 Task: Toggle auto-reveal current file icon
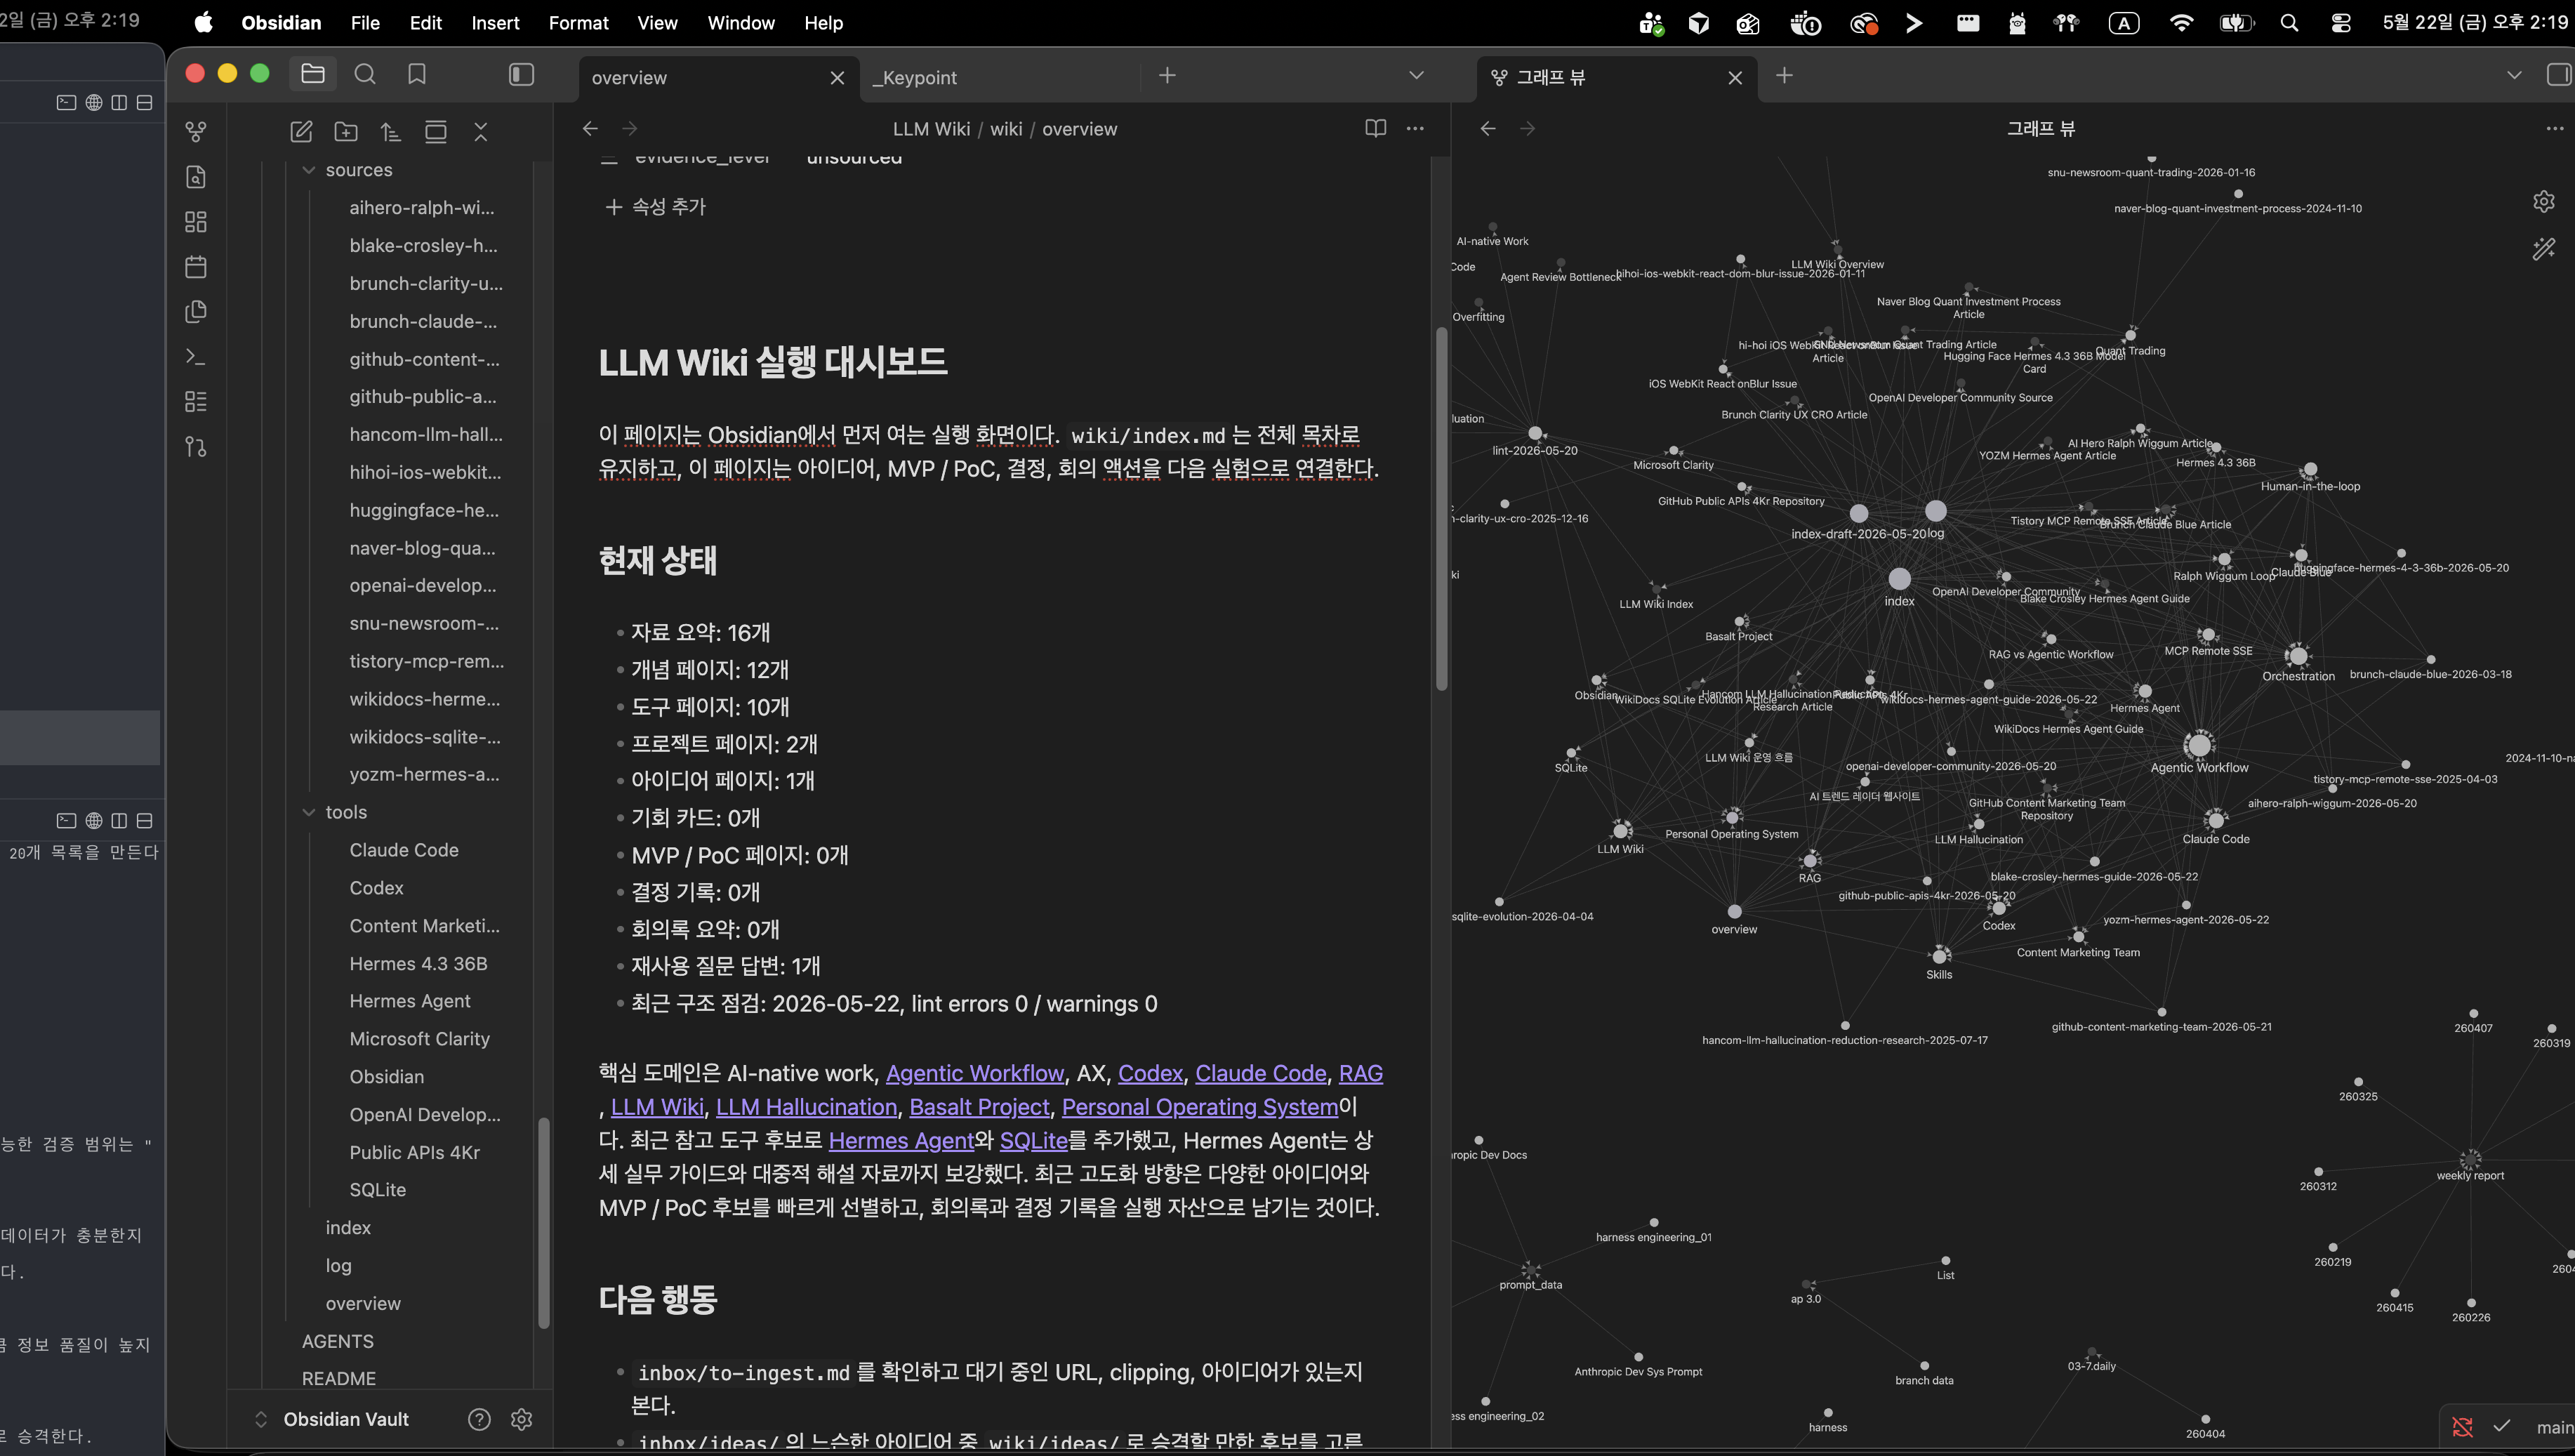(436, 131)
